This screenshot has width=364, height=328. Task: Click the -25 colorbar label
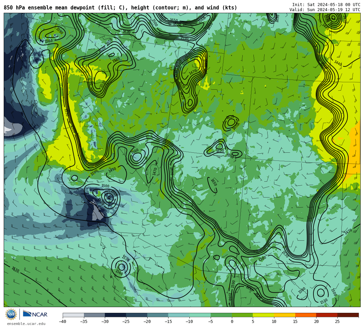click(x=126, y=322)
